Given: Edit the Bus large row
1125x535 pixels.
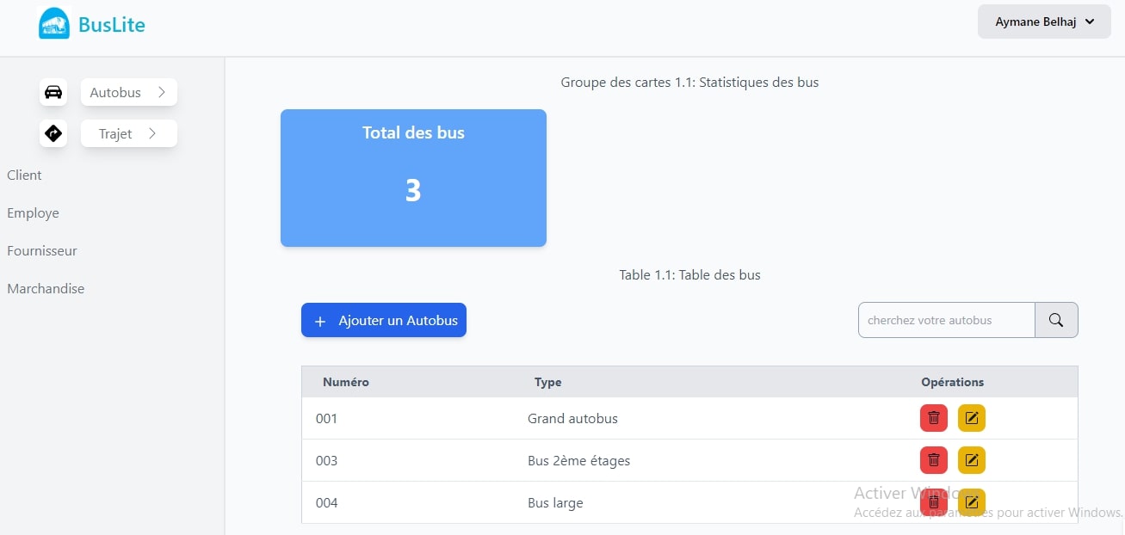Looking at the screenshot, I should coord(972,502).
